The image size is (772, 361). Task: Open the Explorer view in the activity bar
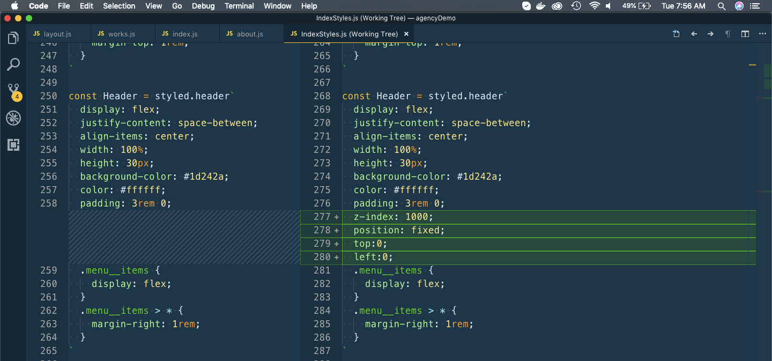point(13,38)
